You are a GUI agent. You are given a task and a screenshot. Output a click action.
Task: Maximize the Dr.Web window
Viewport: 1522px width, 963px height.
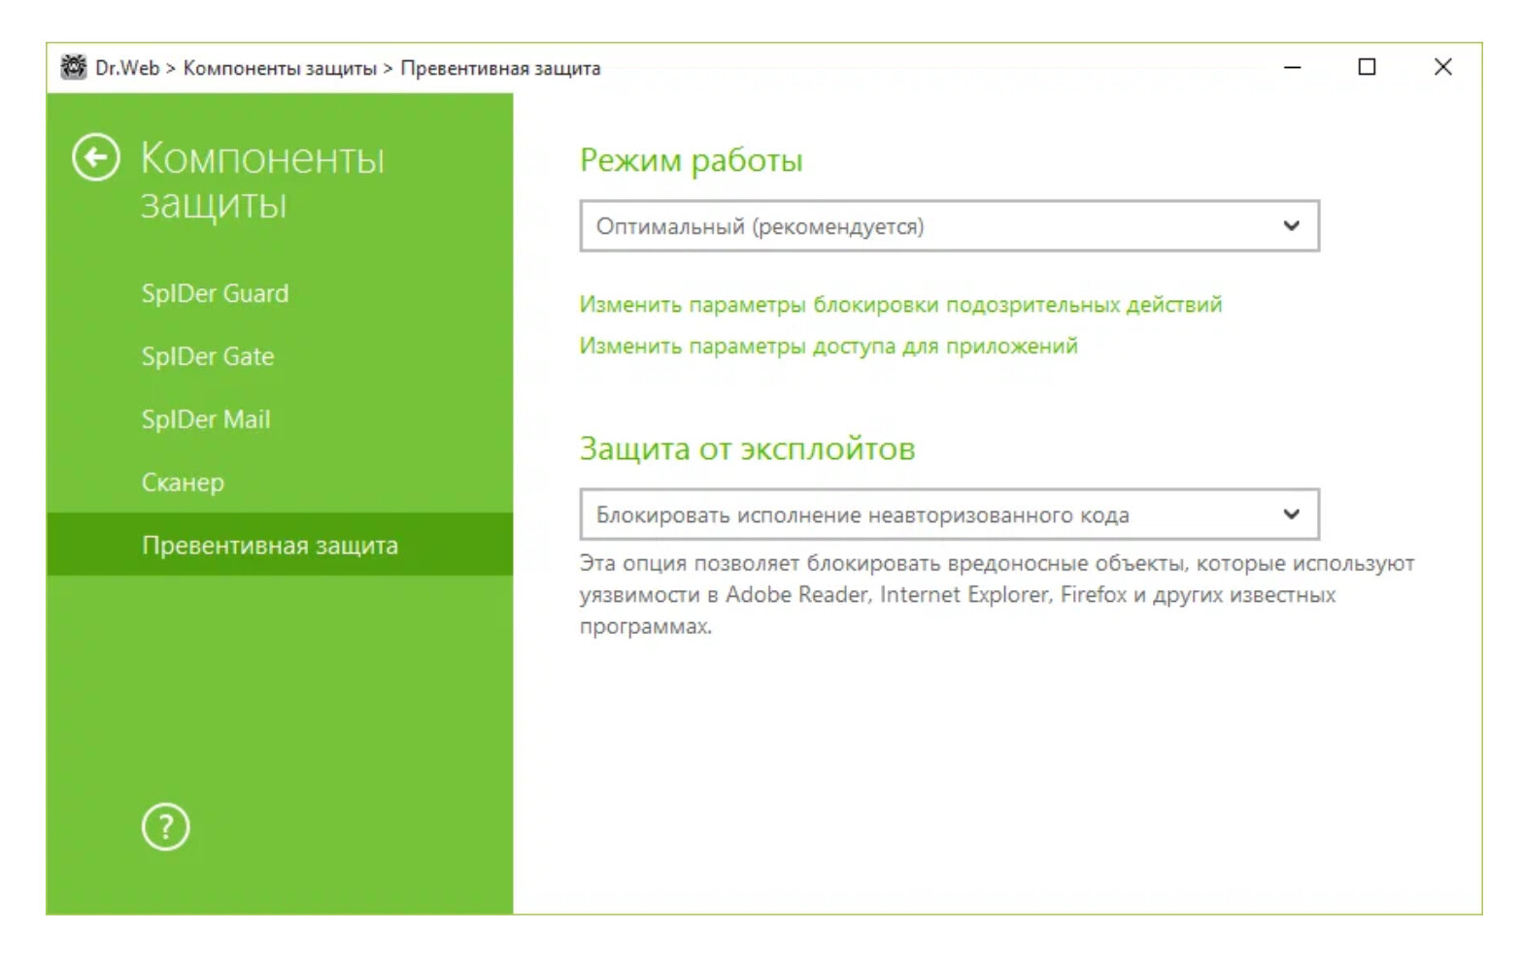pos(1367,67)
